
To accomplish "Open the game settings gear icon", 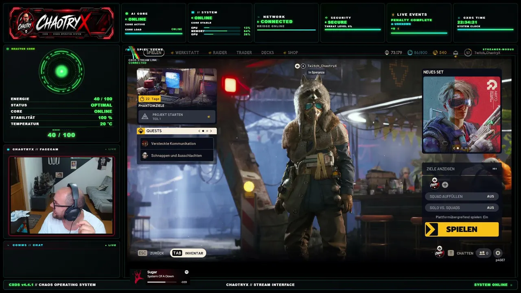I will click(498, 253).
